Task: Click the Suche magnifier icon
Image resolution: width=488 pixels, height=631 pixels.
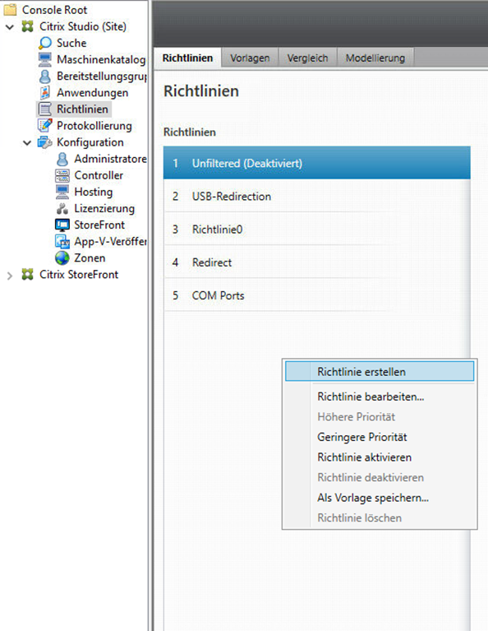Action: pos(45,43)
